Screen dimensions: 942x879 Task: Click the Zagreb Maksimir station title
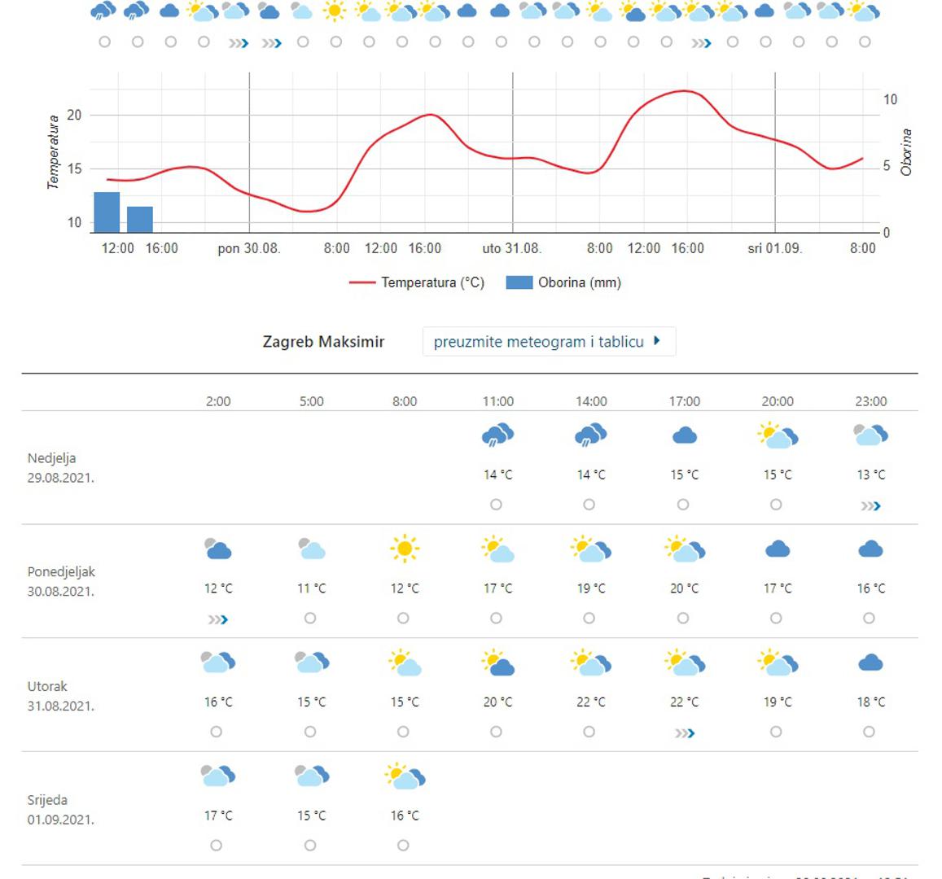pos(323,342)
